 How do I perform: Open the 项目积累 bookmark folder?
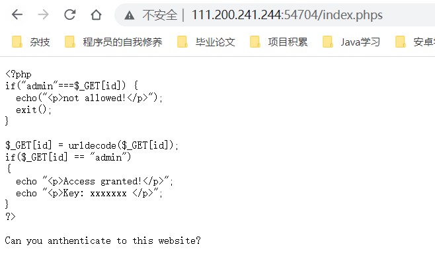279,42
